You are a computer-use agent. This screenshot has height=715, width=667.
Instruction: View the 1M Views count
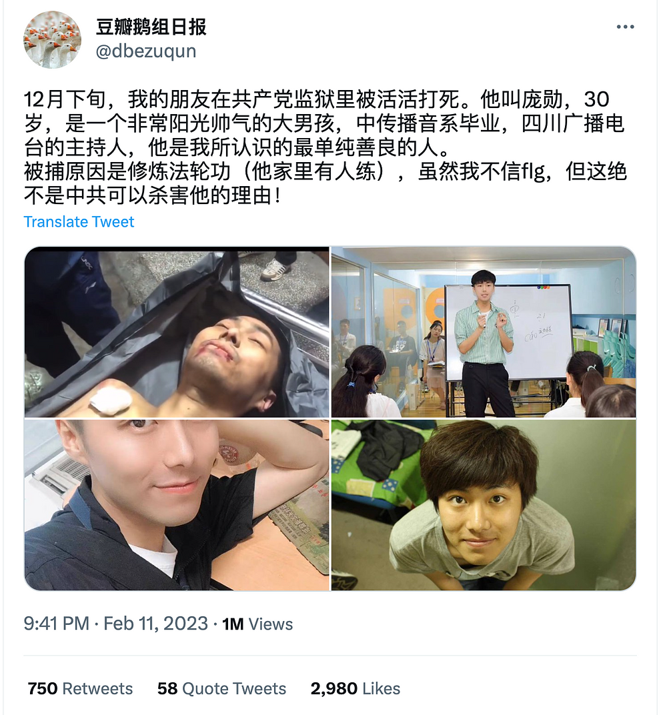click(257, 624)
